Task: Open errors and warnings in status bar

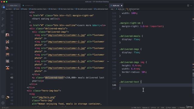Action: coord(5,108)
